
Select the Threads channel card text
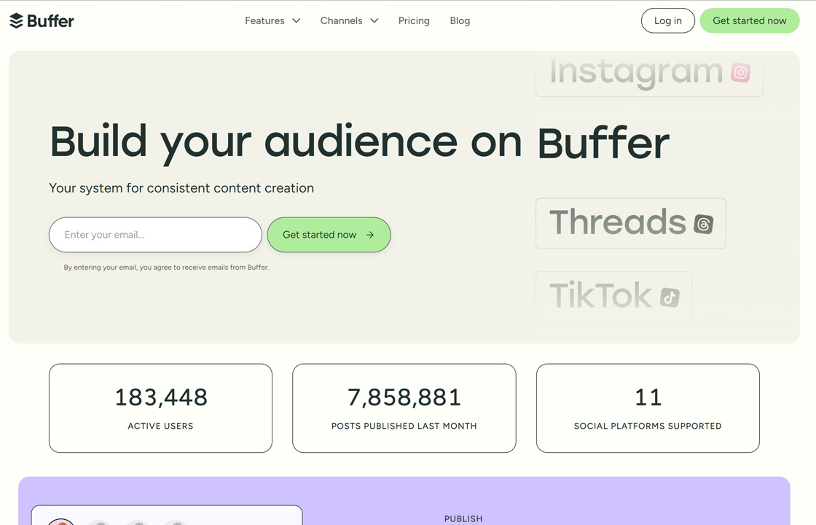pos(618,222)
